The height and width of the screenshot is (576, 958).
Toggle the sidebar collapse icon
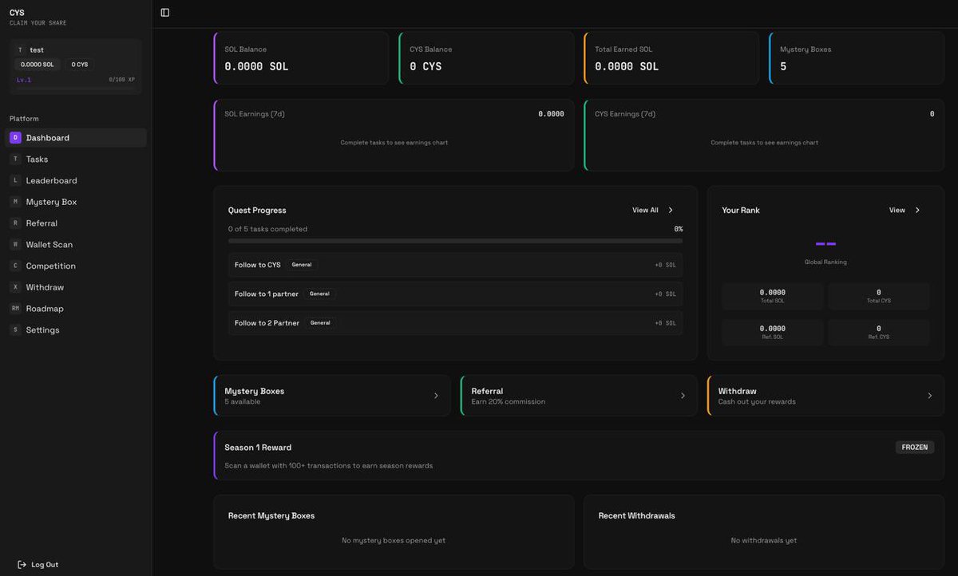pos(165,13)
